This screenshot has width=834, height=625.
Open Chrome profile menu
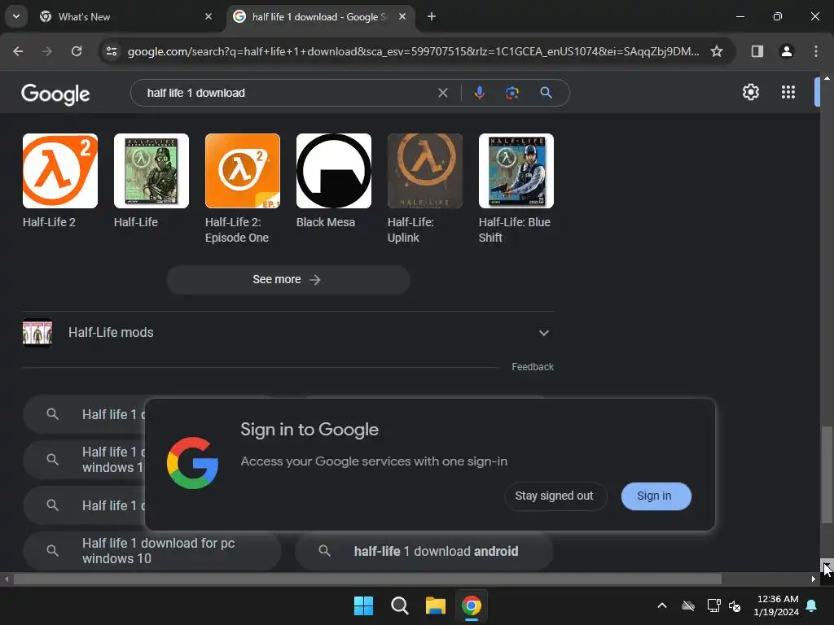coord(786,51)
